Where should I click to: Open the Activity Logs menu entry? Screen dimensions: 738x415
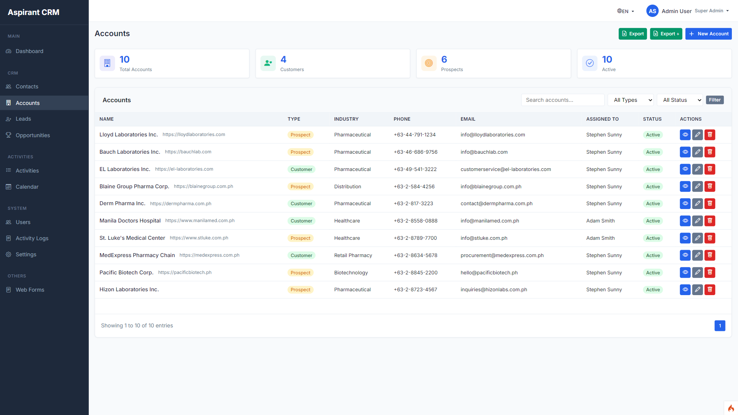pyautogui.click(x=8, y=238)
